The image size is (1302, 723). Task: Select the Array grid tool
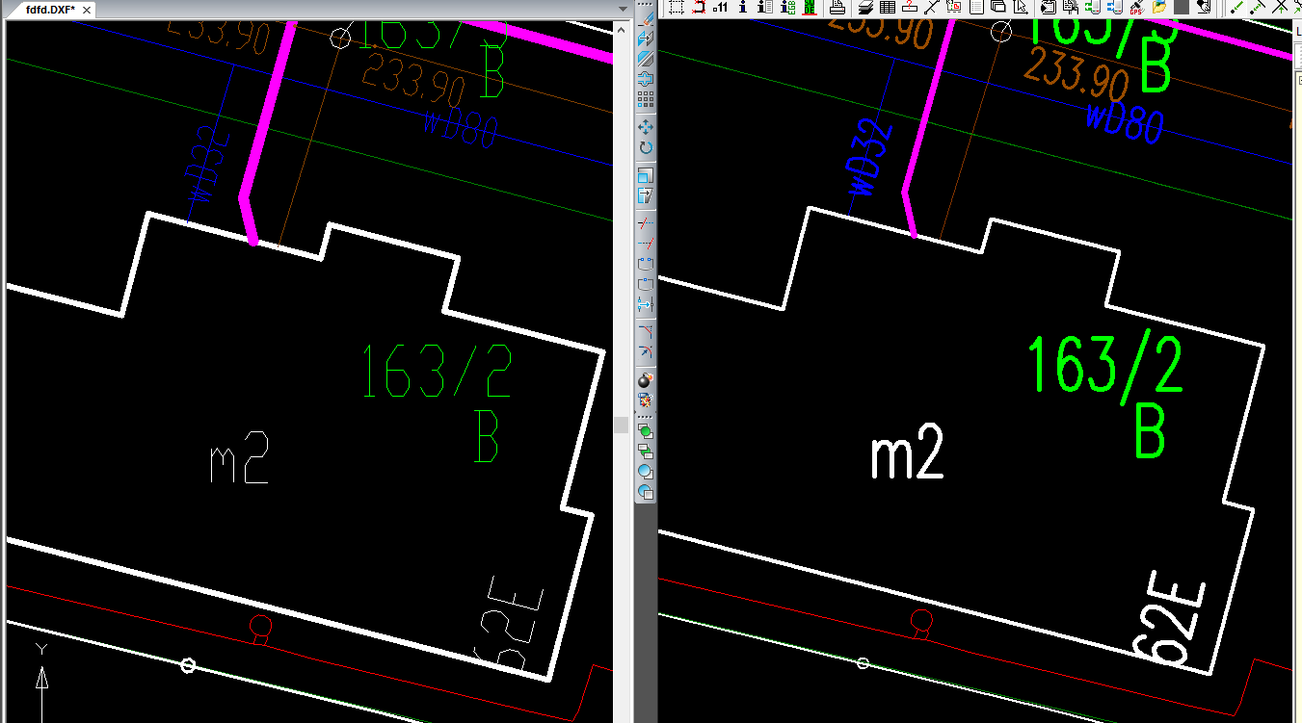click(646, 98)
